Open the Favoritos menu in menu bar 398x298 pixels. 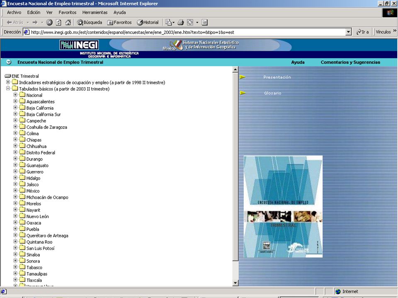pos(67,12)
